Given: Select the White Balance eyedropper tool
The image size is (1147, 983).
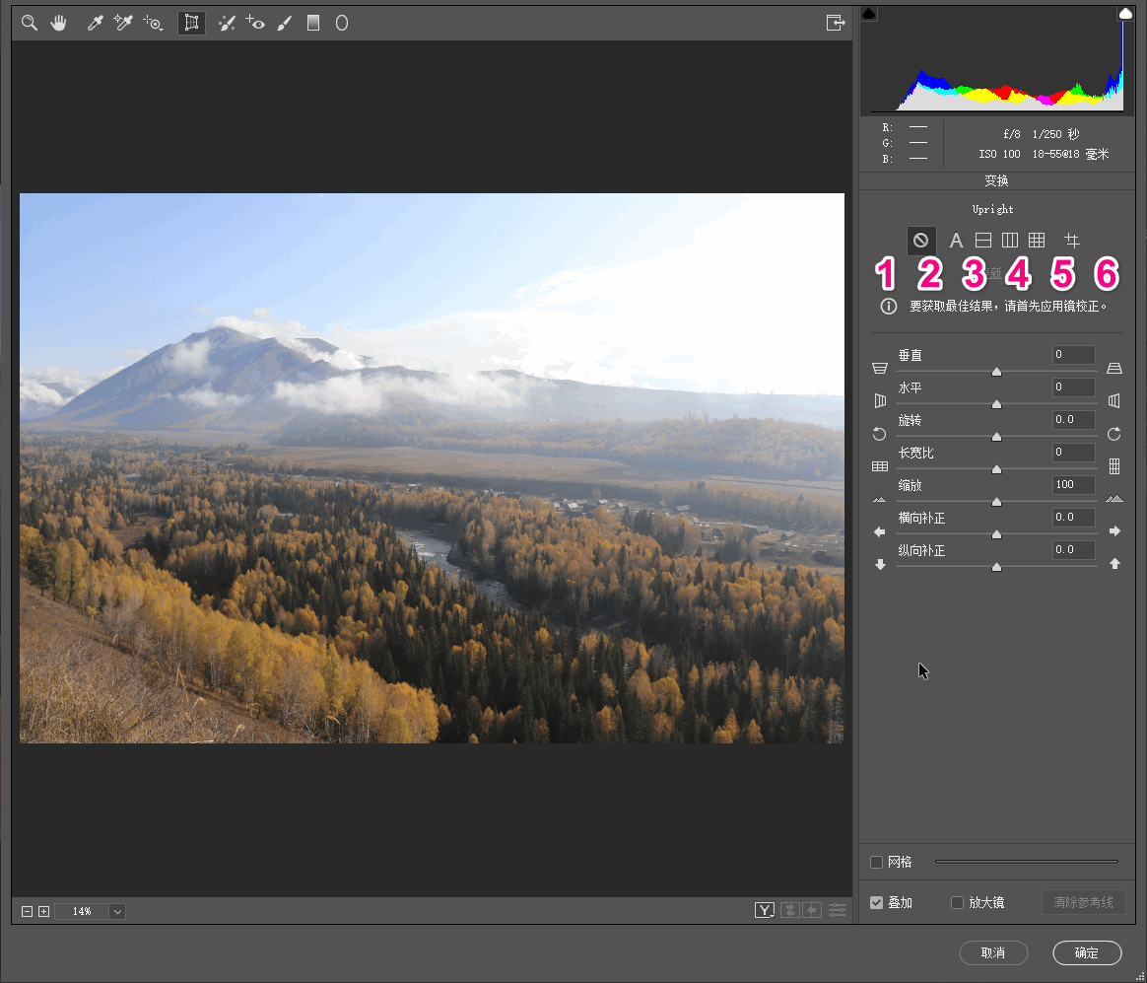Looking at the screenshot, I should (96, 23).
